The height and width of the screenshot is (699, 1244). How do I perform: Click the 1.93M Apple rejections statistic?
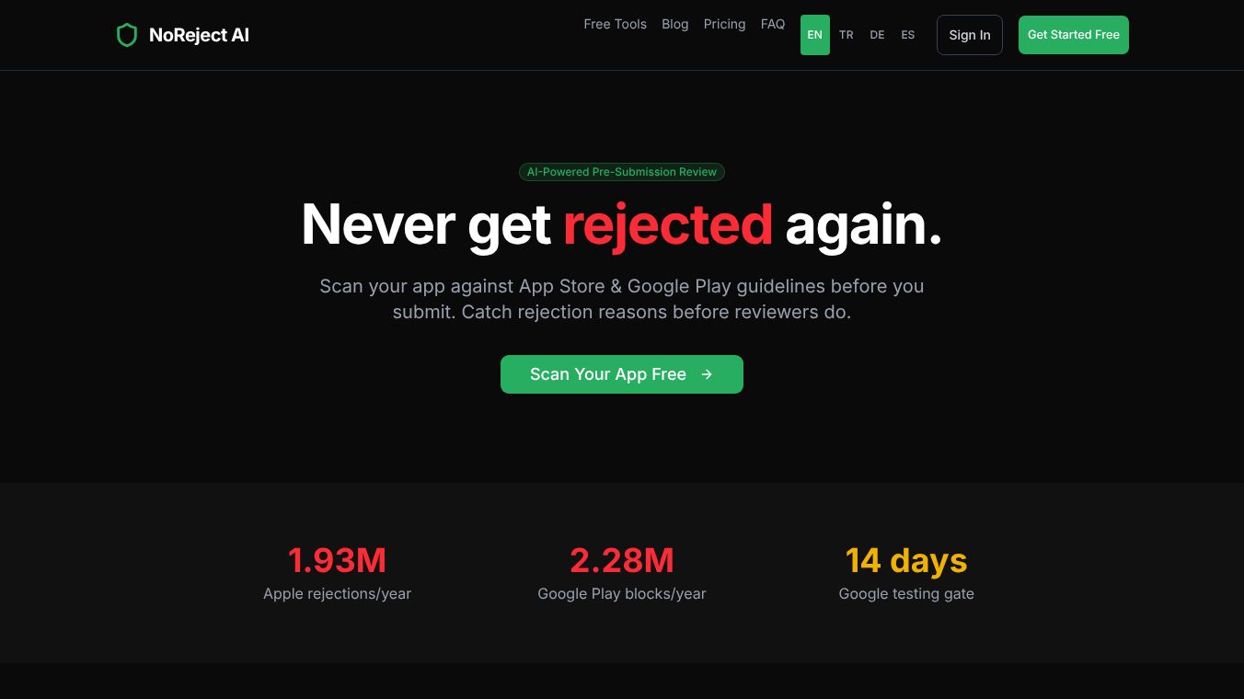pyautogui.click(x=337, y=560)
